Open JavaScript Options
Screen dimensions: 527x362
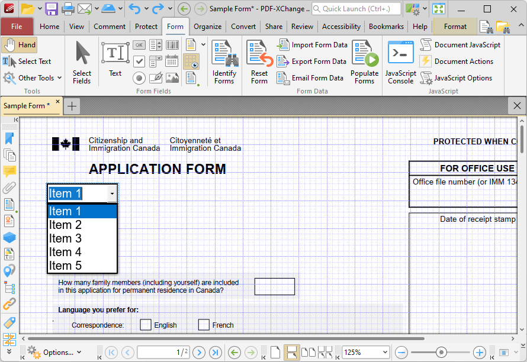(x=456, y=78)
